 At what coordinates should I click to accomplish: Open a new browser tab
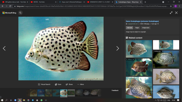click(145, 2)
